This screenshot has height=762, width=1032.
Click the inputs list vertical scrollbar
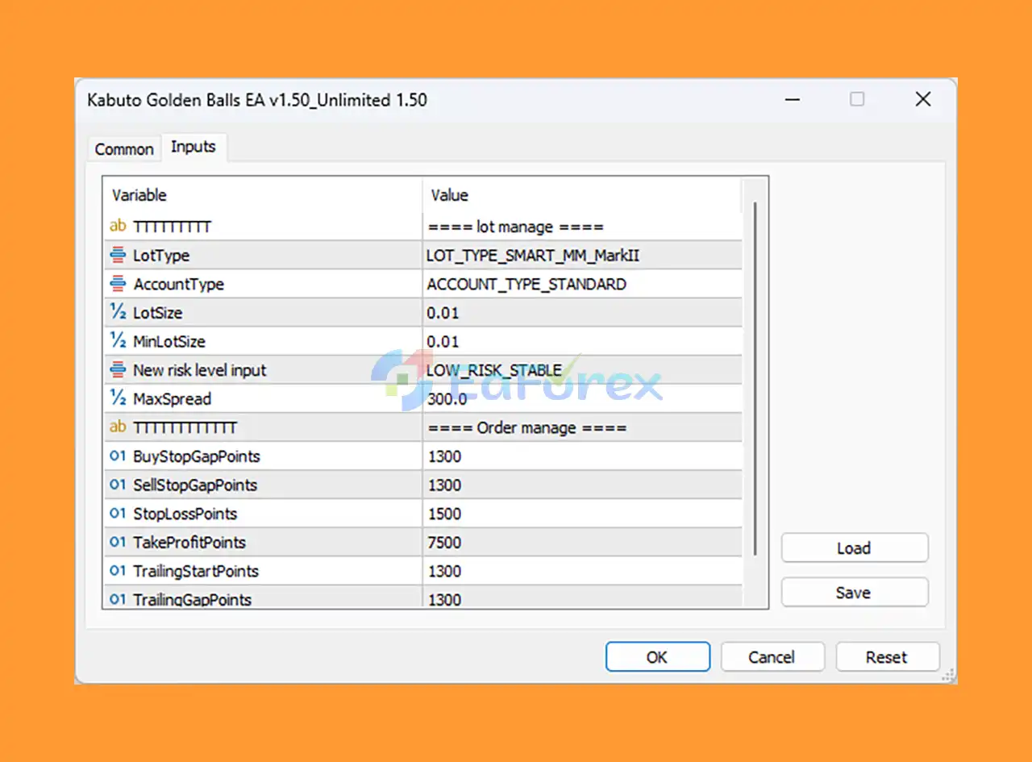click(755, 379)
